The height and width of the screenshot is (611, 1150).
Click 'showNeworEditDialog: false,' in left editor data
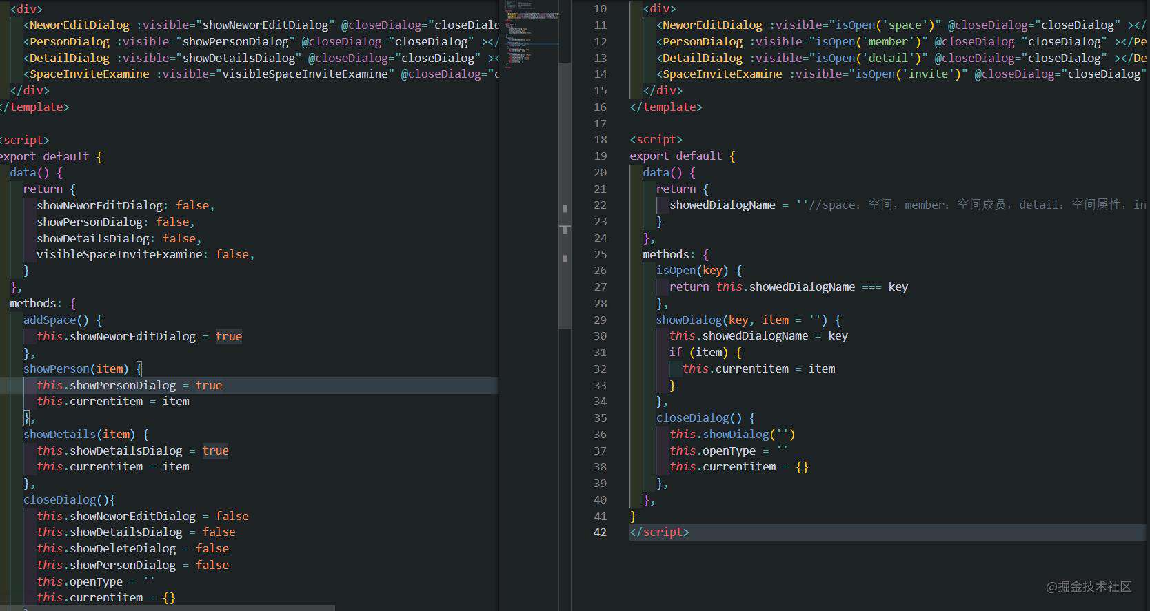[x=125, y=206]
